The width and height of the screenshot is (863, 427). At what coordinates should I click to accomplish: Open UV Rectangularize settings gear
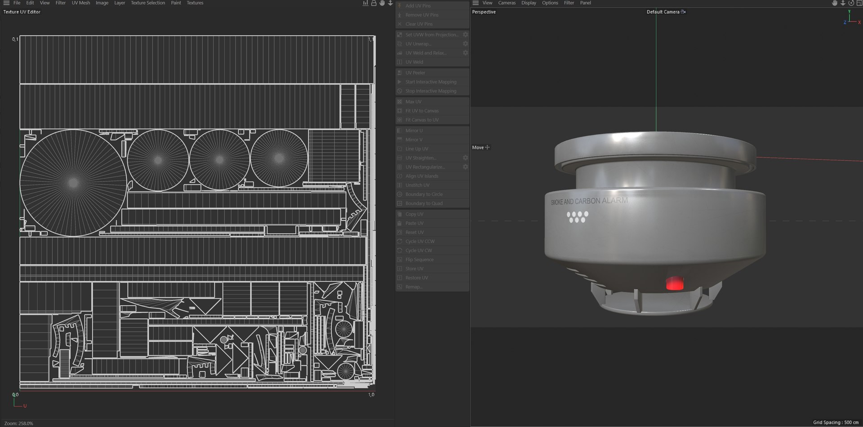(x=465, y=167)
